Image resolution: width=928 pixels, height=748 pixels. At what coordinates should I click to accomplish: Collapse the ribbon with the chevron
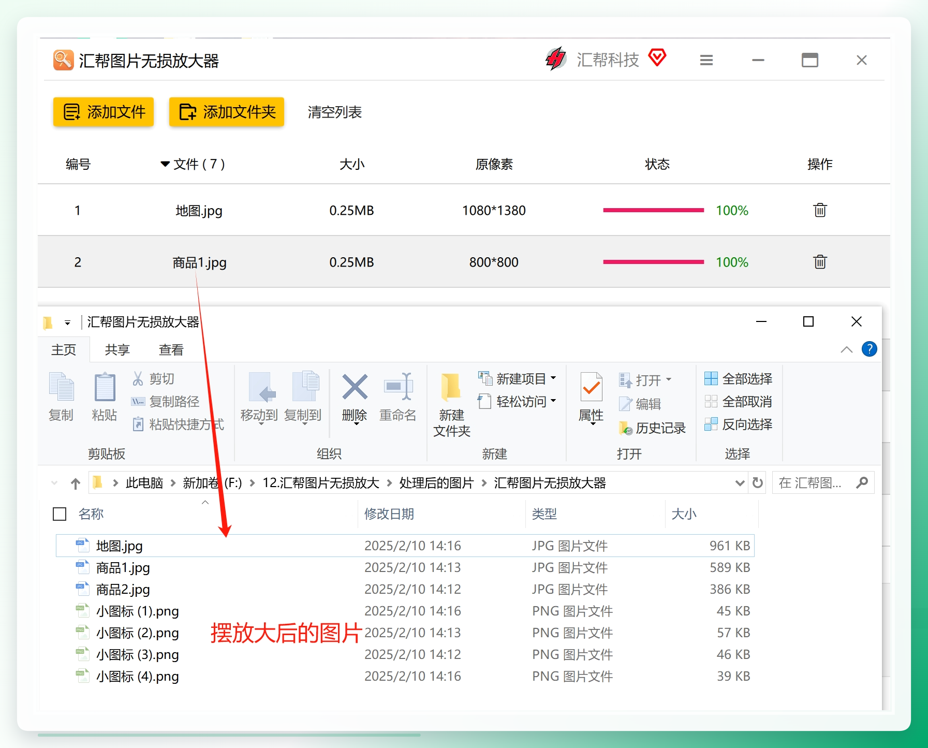[847, 349]
